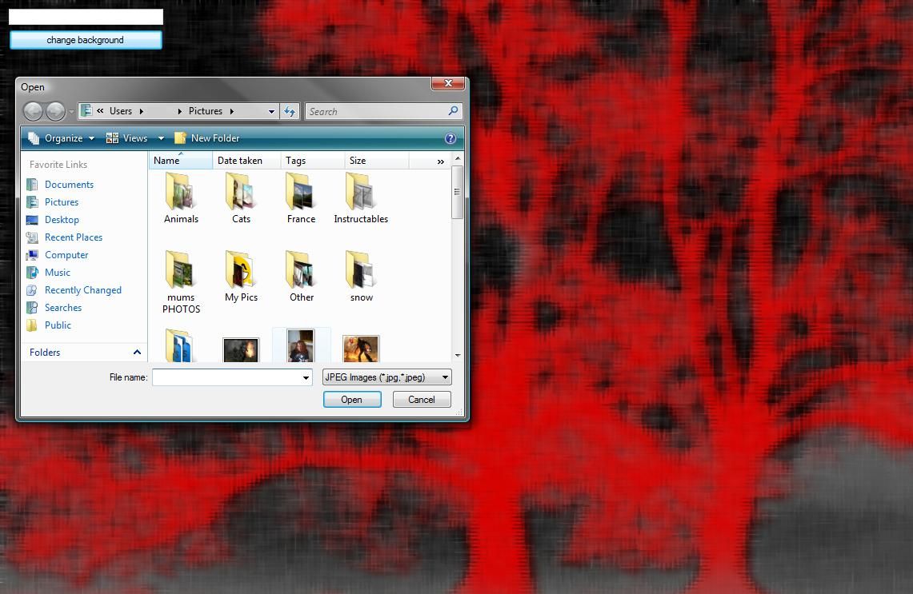The image size is (913, 594).
Task: Click the file list scrollbar
Action: [457, 191]
